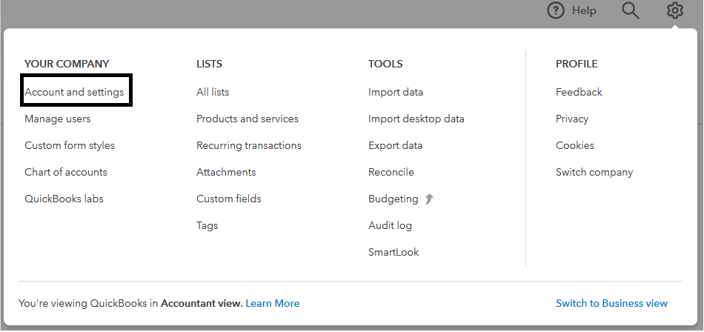This screenshot has width=704, height=332.
Task: View the Audit log
Action: pyautogui.click(x=390, y=225)
